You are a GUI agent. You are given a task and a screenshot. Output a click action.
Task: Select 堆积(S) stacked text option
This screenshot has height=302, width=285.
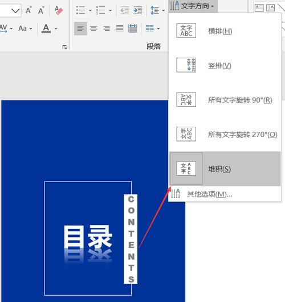coord(225,169)
